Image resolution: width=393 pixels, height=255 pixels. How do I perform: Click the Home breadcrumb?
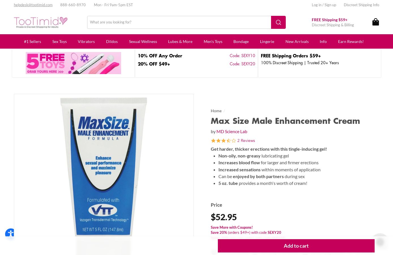click(216, 111)
